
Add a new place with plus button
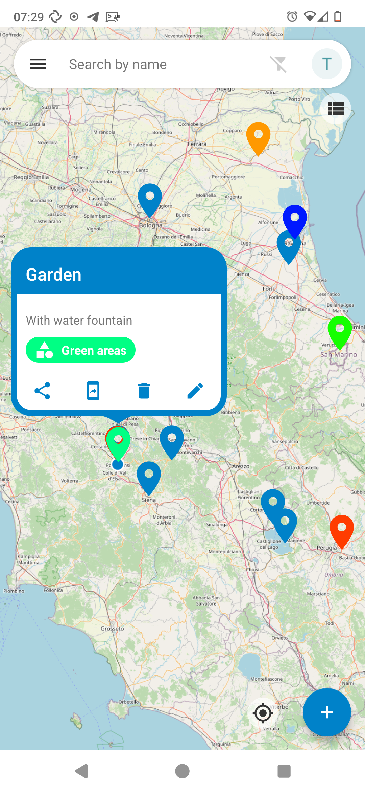(x=326, y=712)
